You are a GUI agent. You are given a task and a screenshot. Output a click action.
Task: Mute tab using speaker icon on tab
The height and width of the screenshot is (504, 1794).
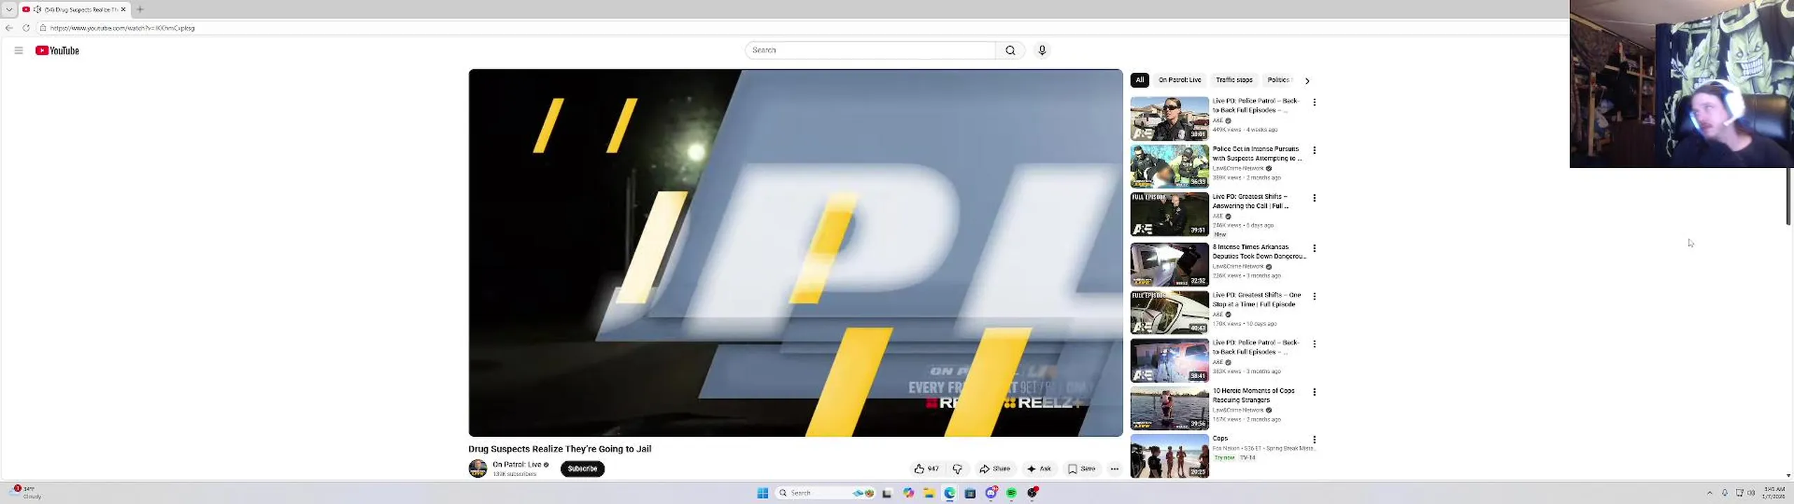pyautogui.click(x=37, y=9)
